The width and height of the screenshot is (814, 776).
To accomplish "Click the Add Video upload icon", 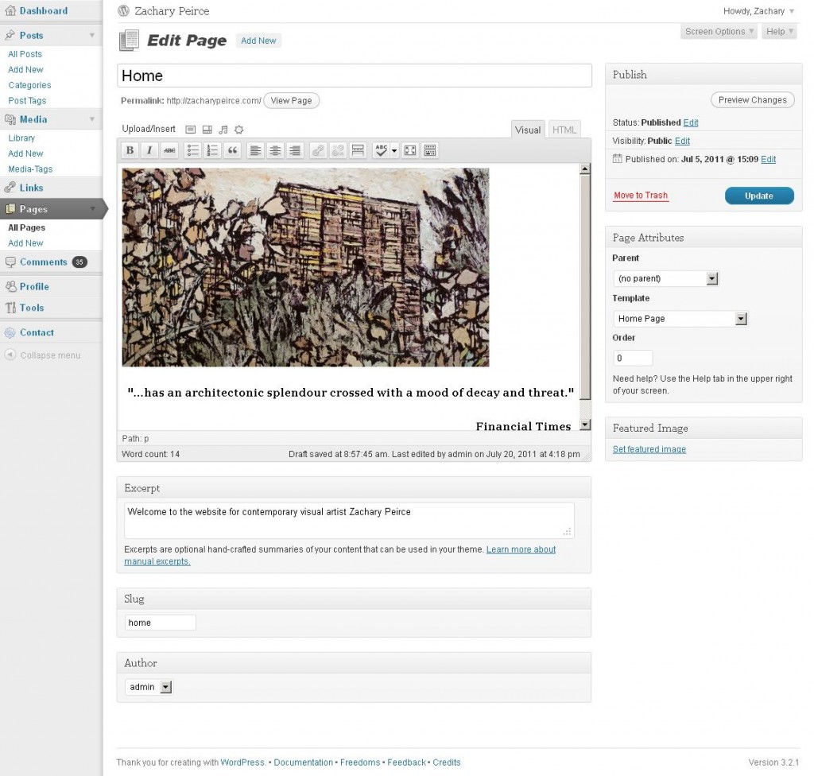I will pyautogui.click(x=207, y=130).
